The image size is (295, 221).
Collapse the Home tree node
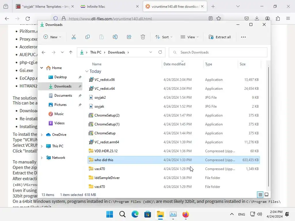click(42, 68)
